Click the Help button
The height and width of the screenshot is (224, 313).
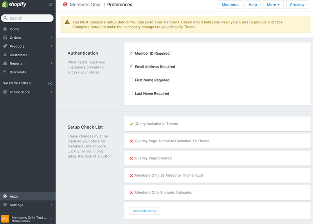tap(252, 5)
